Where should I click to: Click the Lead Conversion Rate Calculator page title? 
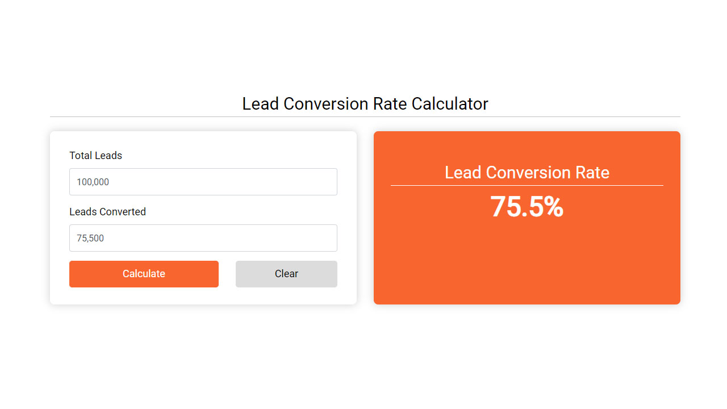[x=365, y=103]
